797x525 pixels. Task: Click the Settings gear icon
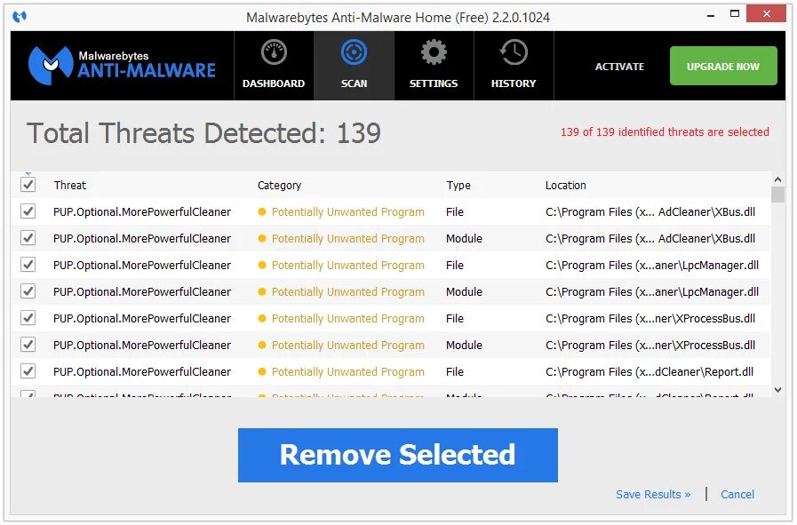point(434,52)
